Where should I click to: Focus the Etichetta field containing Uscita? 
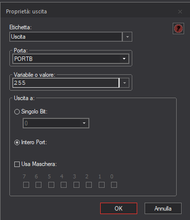click(x=66, y=37)
